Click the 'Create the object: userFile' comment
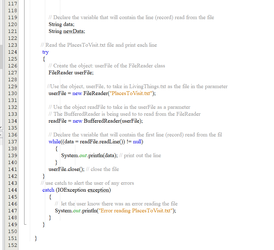The height and width of the screenshot is (250, 274). [107, 66]
